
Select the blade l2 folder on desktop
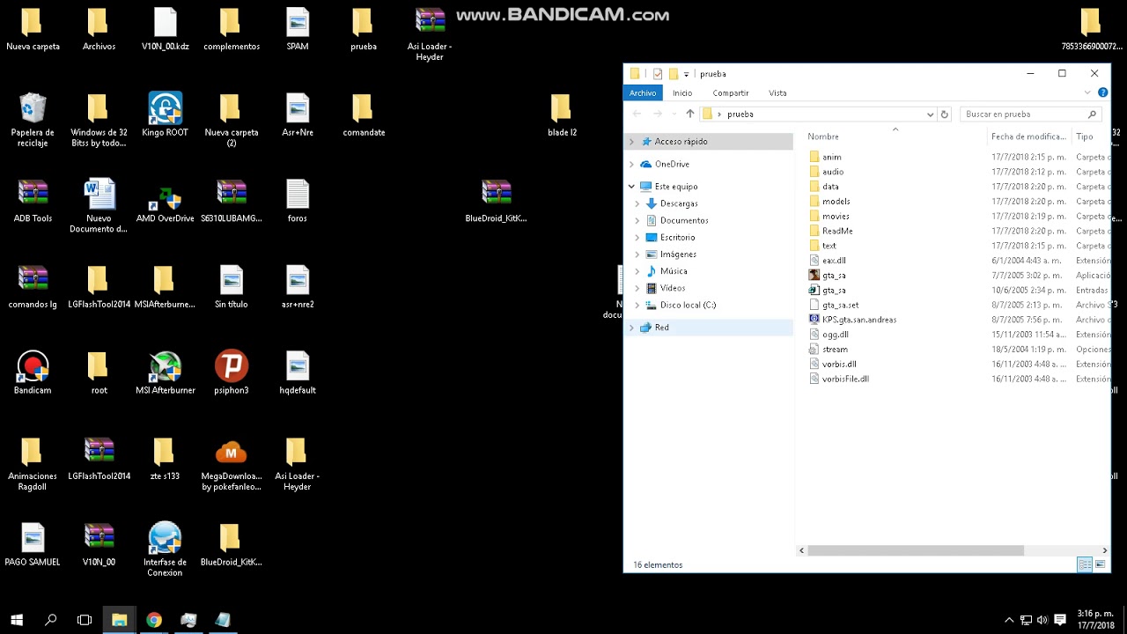point(562,115)
